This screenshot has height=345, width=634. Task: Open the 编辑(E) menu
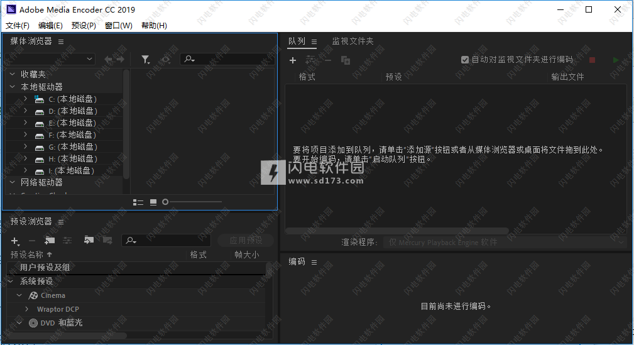[x=50, y=26]
